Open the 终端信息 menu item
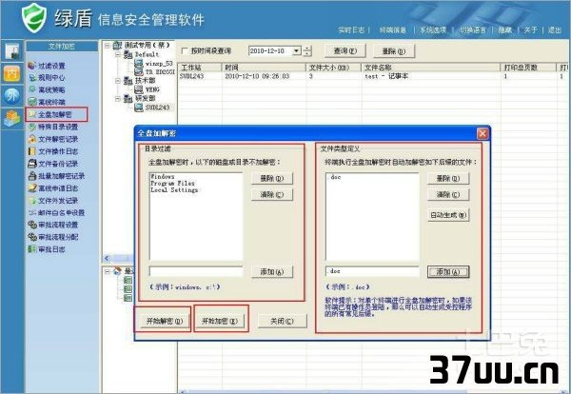 [x=393, y=30]
